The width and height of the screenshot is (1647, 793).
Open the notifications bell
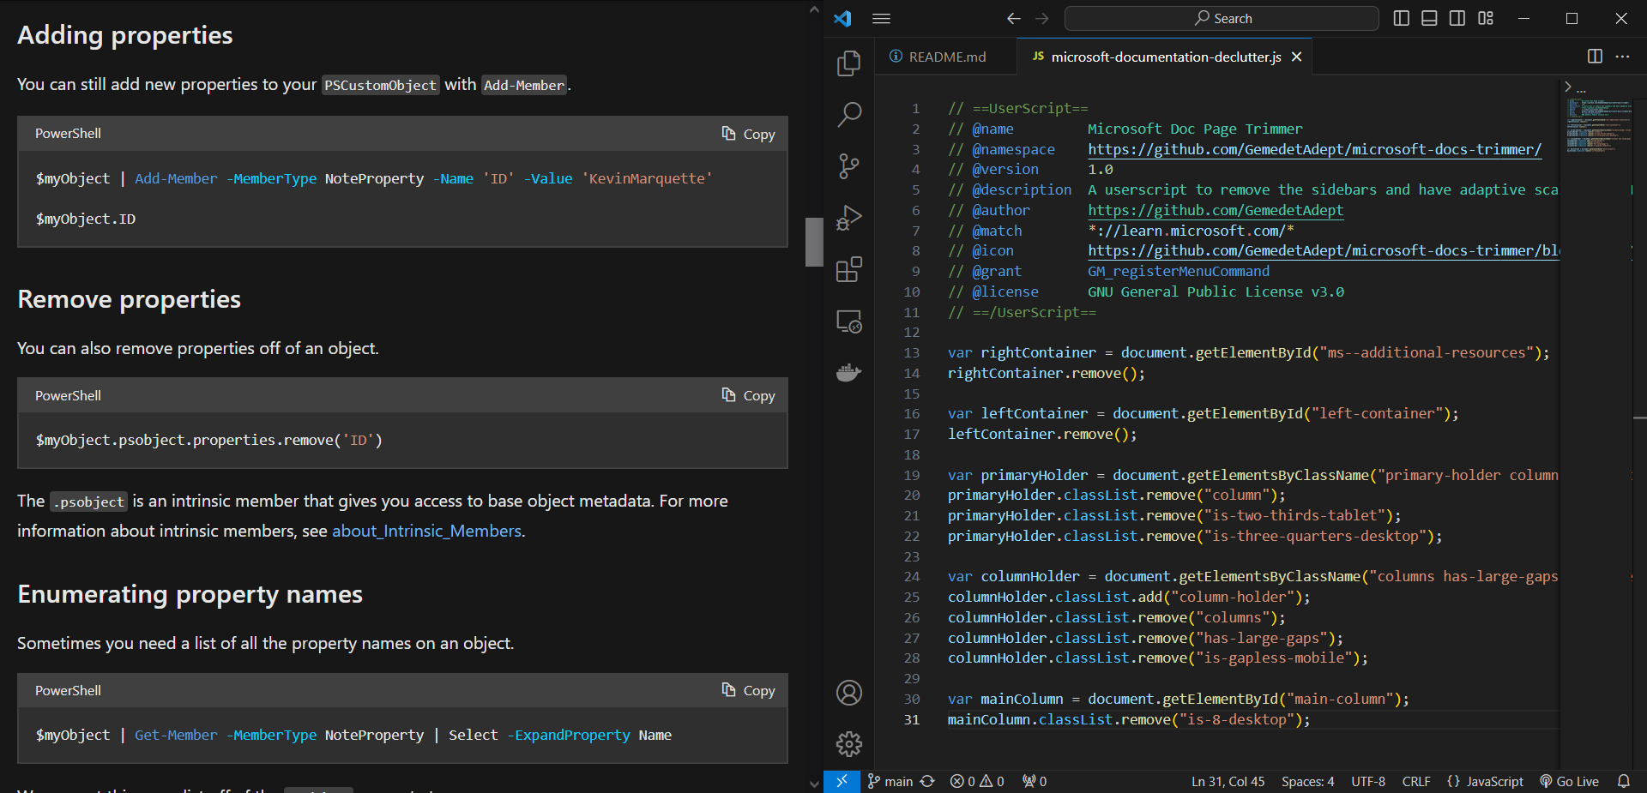1624,781
